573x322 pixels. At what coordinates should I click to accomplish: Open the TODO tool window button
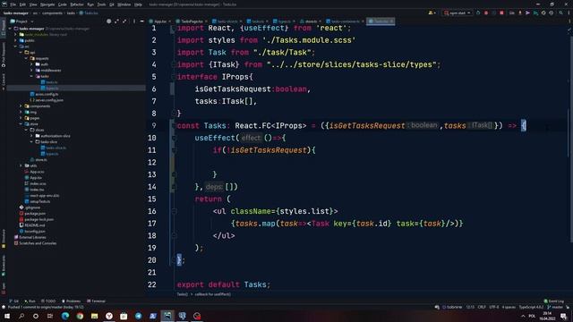48,301
